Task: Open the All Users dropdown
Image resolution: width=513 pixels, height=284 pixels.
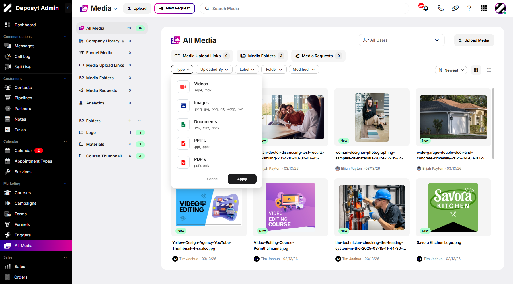Action: [401, 40]
